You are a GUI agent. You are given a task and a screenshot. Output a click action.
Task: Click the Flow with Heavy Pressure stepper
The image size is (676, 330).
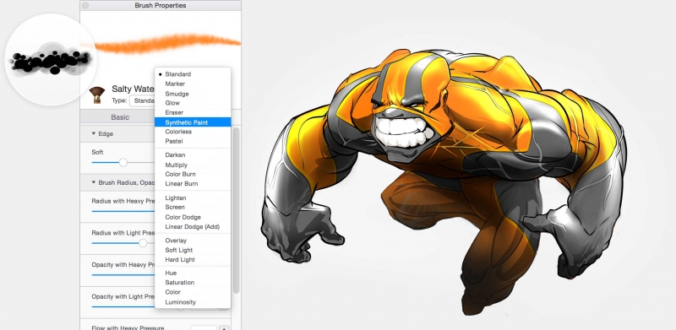tap(224, 328)
